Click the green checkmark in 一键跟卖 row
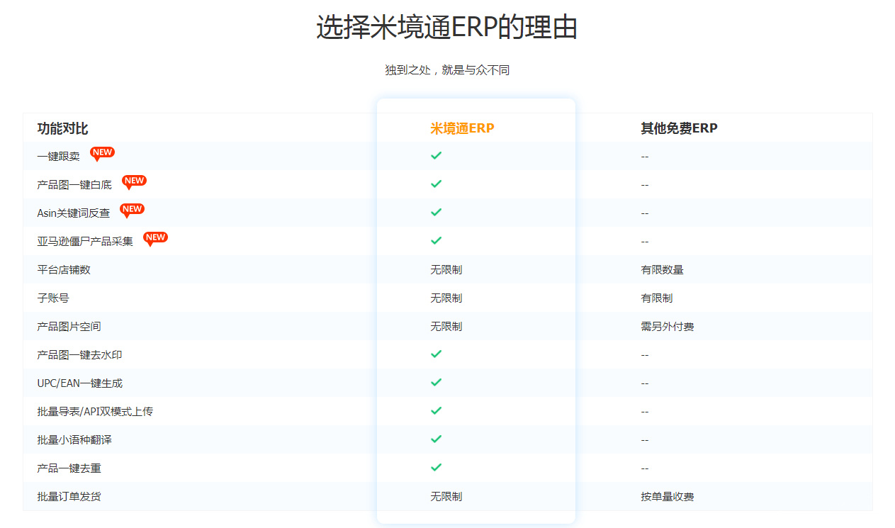The height and width of the screenshot is (528, 895). 437,155
